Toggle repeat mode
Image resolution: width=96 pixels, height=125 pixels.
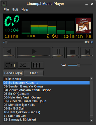10,65
